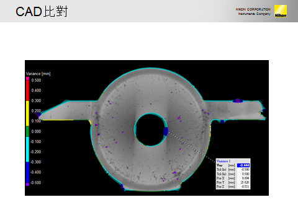The height and width of the screenshot is (223, 298).
Task: Click the 'Variance [mm]' legend title
Action: pos(38,74)
